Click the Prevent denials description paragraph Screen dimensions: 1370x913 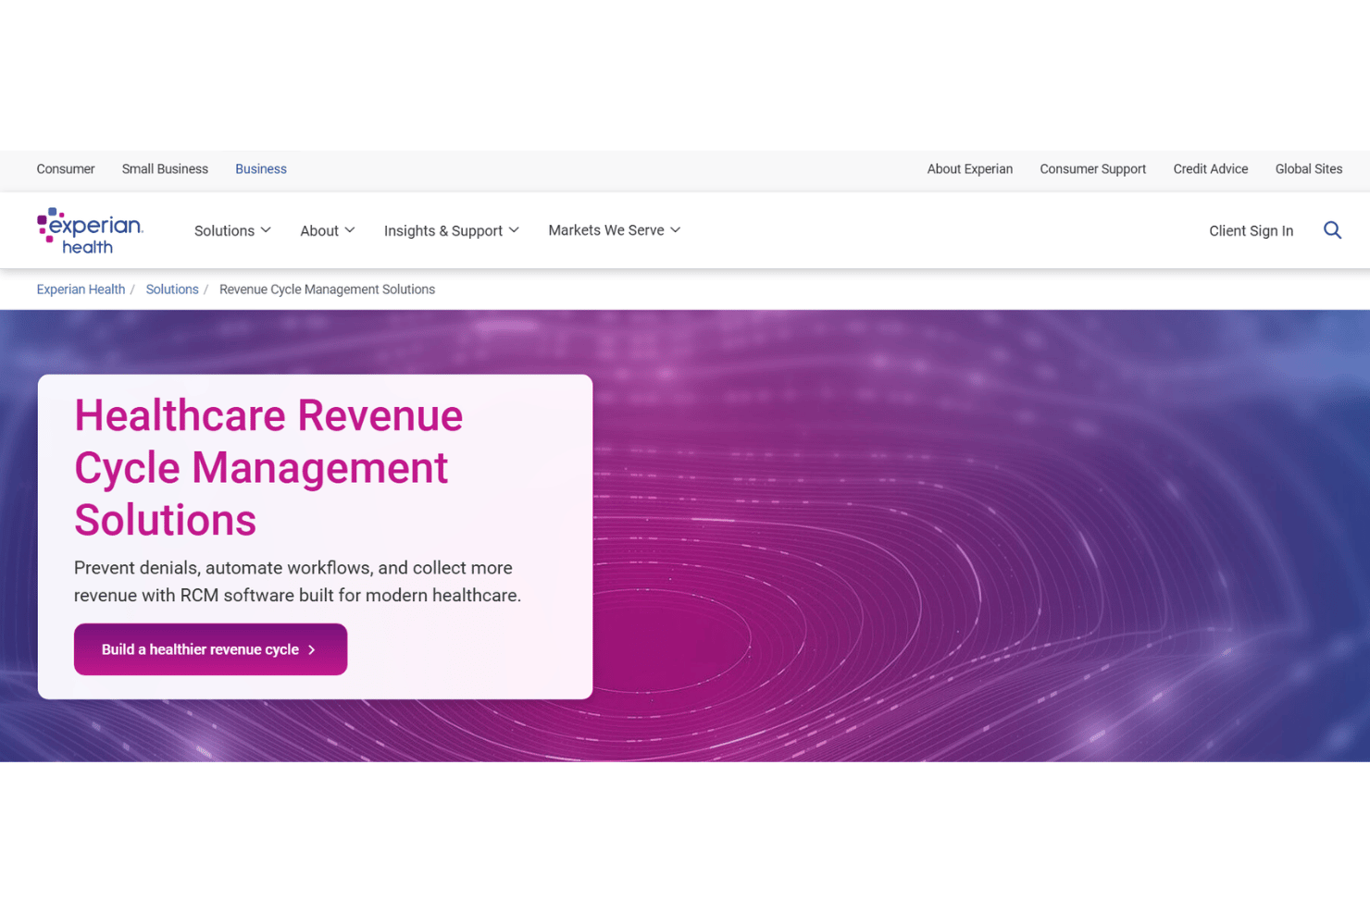coord(297,582)
